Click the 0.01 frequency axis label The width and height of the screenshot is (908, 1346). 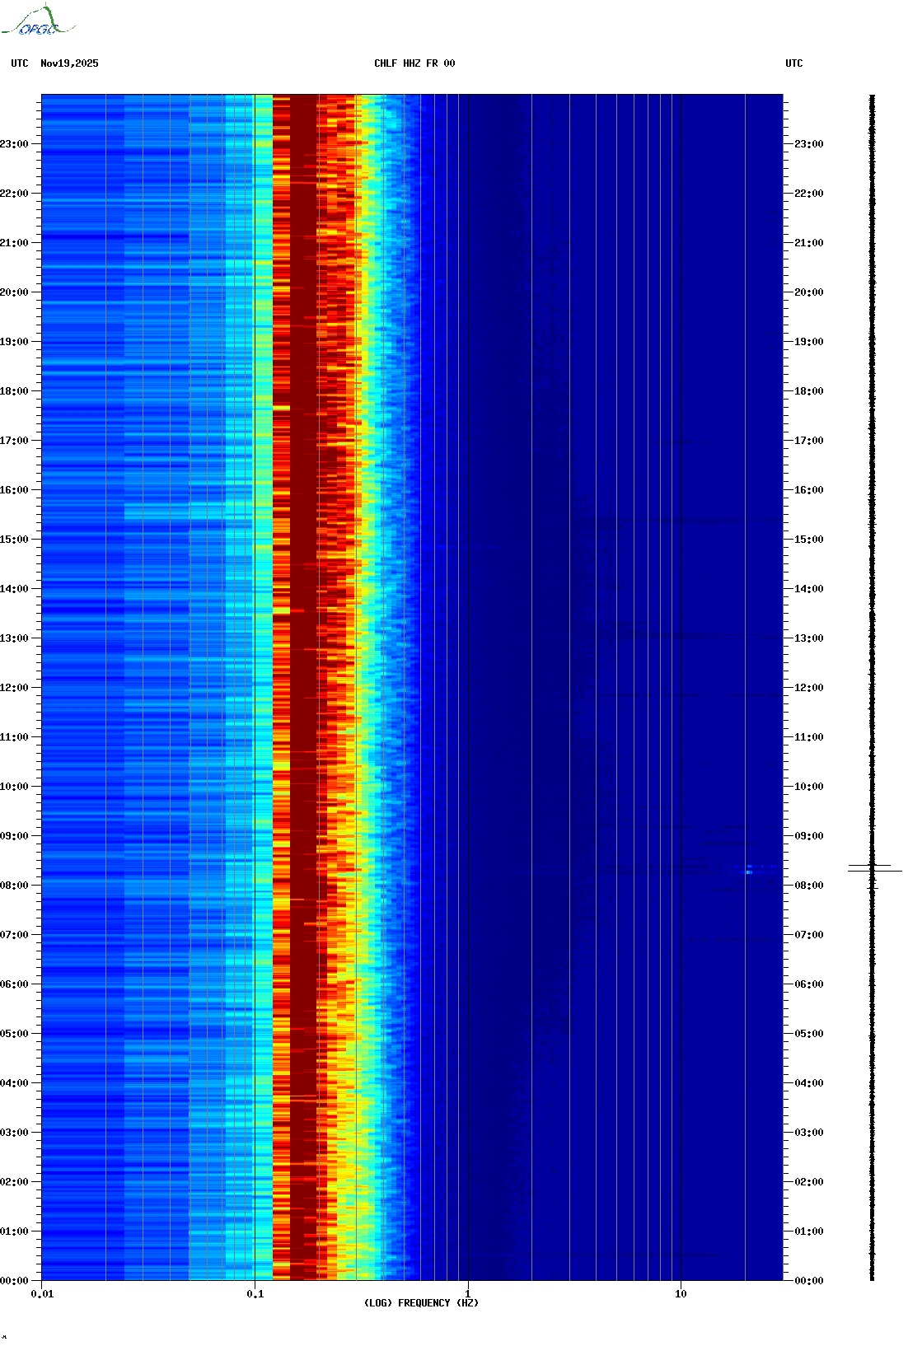(42, 1294)
